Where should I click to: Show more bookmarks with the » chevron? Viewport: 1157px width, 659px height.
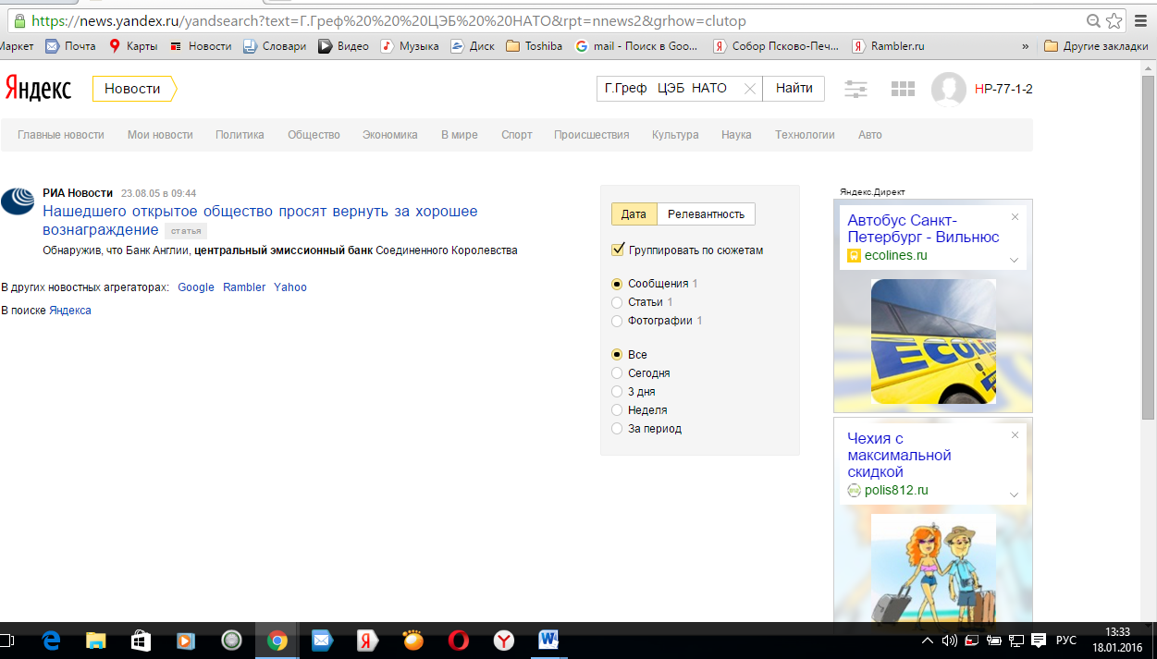(1025, 46)
